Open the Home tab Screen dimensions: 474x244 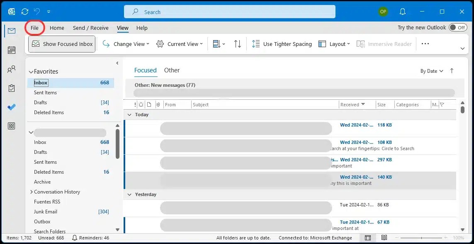coord(57,28)
